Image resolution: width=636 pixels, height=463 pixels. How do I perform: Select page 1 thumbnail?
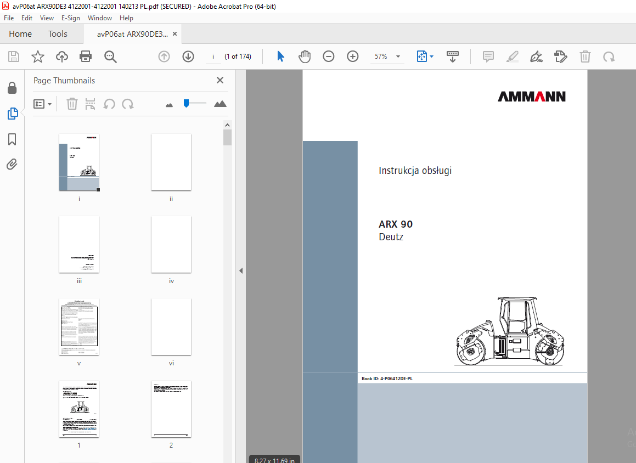[x=79, y=409]
